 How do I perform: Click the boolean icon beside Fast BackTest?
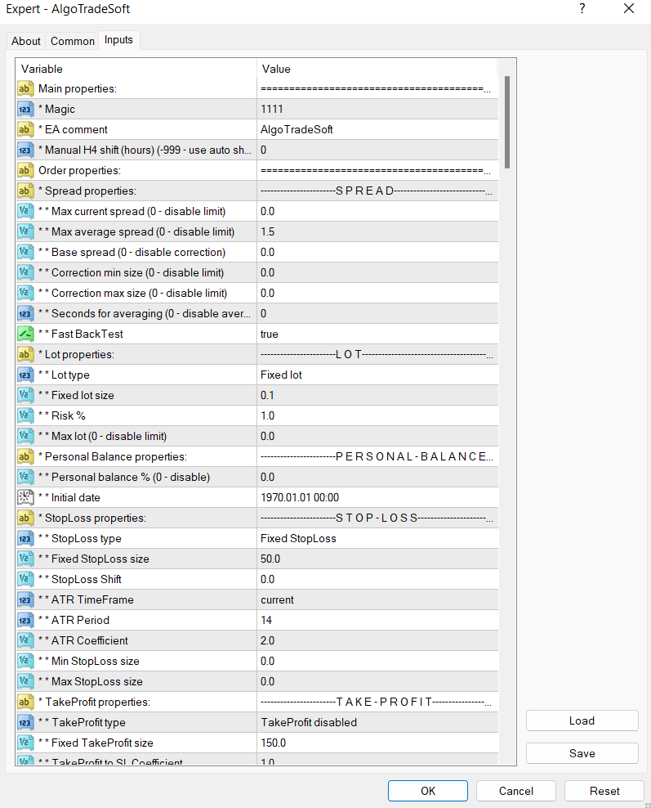(25, 334)
